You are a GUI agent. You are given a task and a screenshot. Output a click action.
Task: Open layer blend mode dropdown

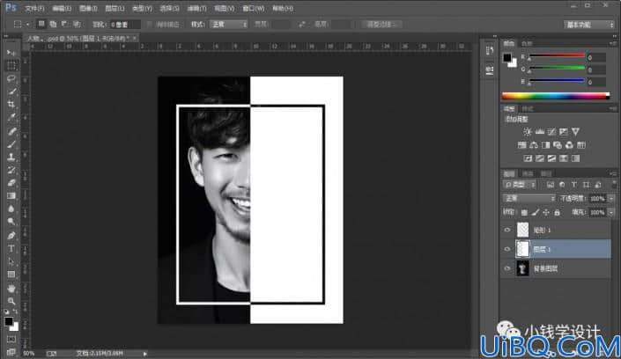tap(529, 198)
